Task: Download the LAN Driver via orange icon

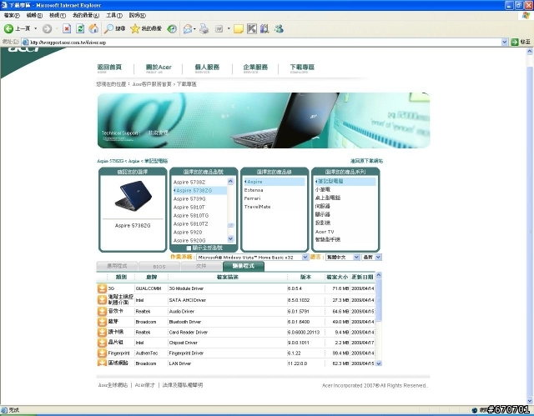Action: [102, 363]
